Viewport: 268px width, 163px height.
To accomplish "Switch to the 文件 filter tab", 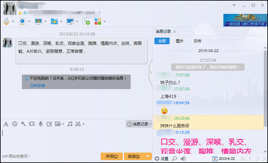I will pos(197,41).
